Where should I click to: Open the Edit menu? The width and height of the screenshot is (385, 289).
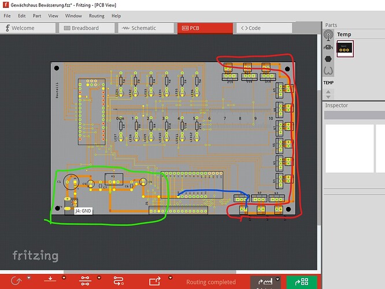click(x=21, y=16)
